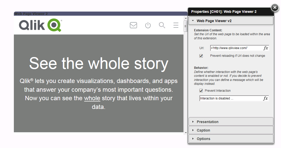Image resolution: width=281 pixels, height=148 pixels.
Task: Close the Properties dialog
Action: (x=275, y=7)
